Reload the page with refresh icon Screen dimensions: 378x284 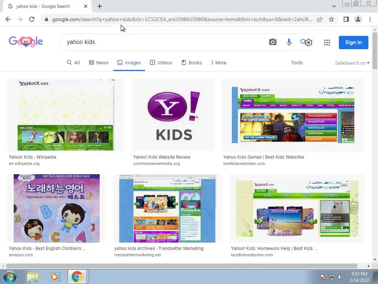(x=32, y=19)
